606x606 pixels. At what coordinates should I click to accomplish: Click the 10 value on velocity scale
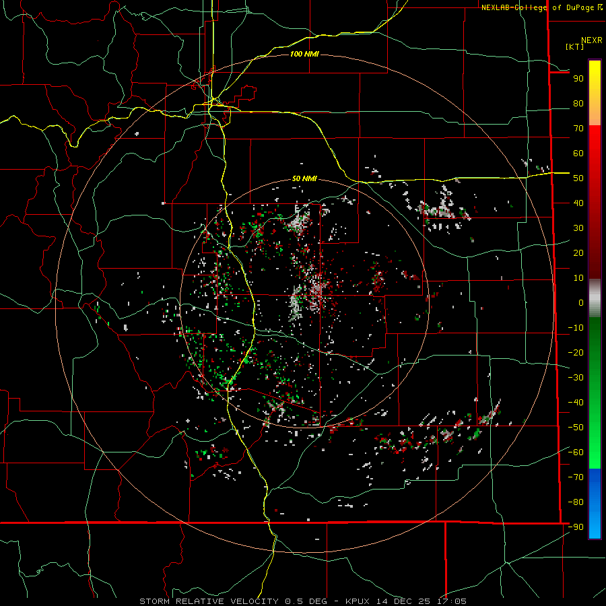(578, 278)
